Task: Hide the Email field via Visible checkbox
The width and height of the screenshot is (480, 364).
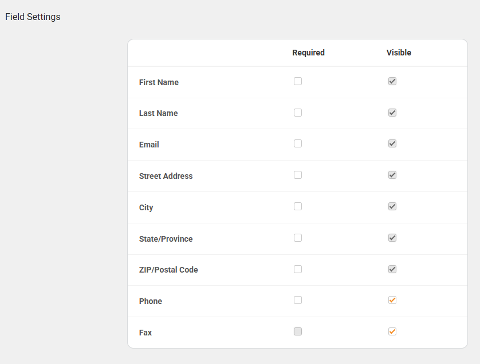Action: [392, 143]
